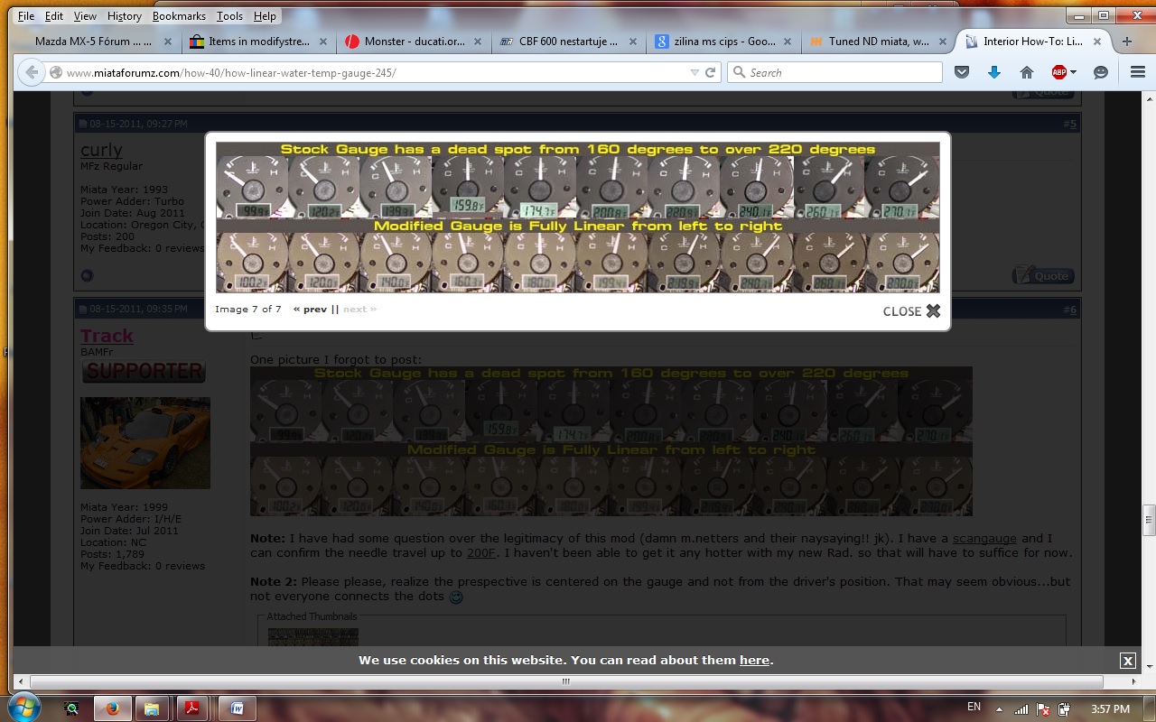Open the Track user profile link
Viewport: 1156px width, 722px height.
[x=107, y=336]
